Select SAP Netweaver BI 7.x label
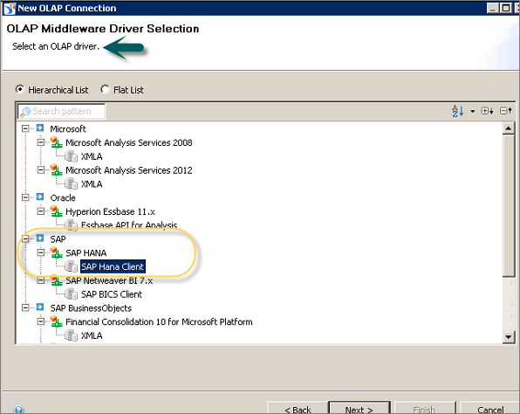 coord(109,281)
